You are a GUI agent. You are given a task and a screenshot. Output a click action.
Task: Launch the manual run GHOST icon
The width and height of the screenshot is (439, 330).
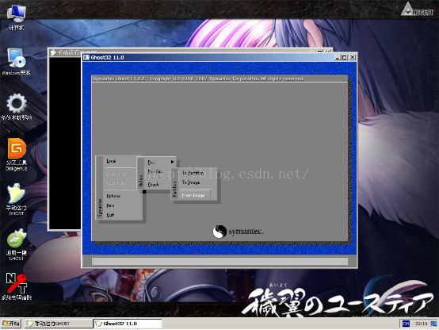(16, 199)
